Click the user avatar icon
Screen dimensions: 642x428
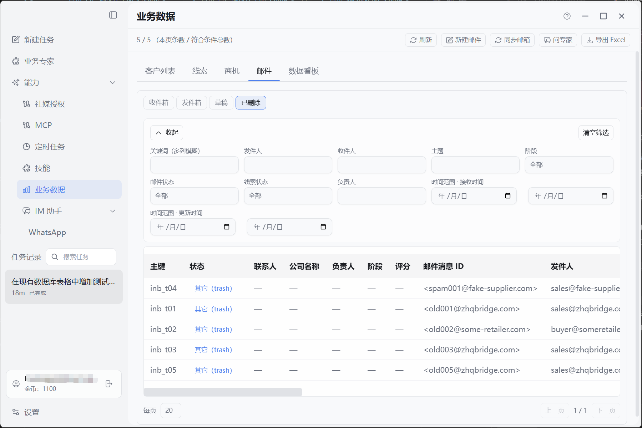[16, 384]
